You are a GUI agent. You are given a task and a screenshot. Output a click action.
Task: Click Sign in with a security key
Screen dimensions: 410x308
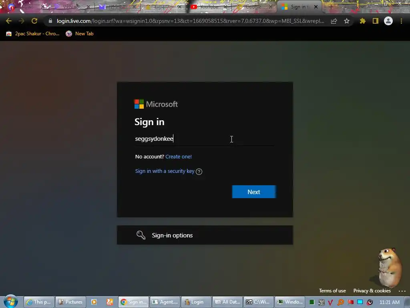click(165, 171)
